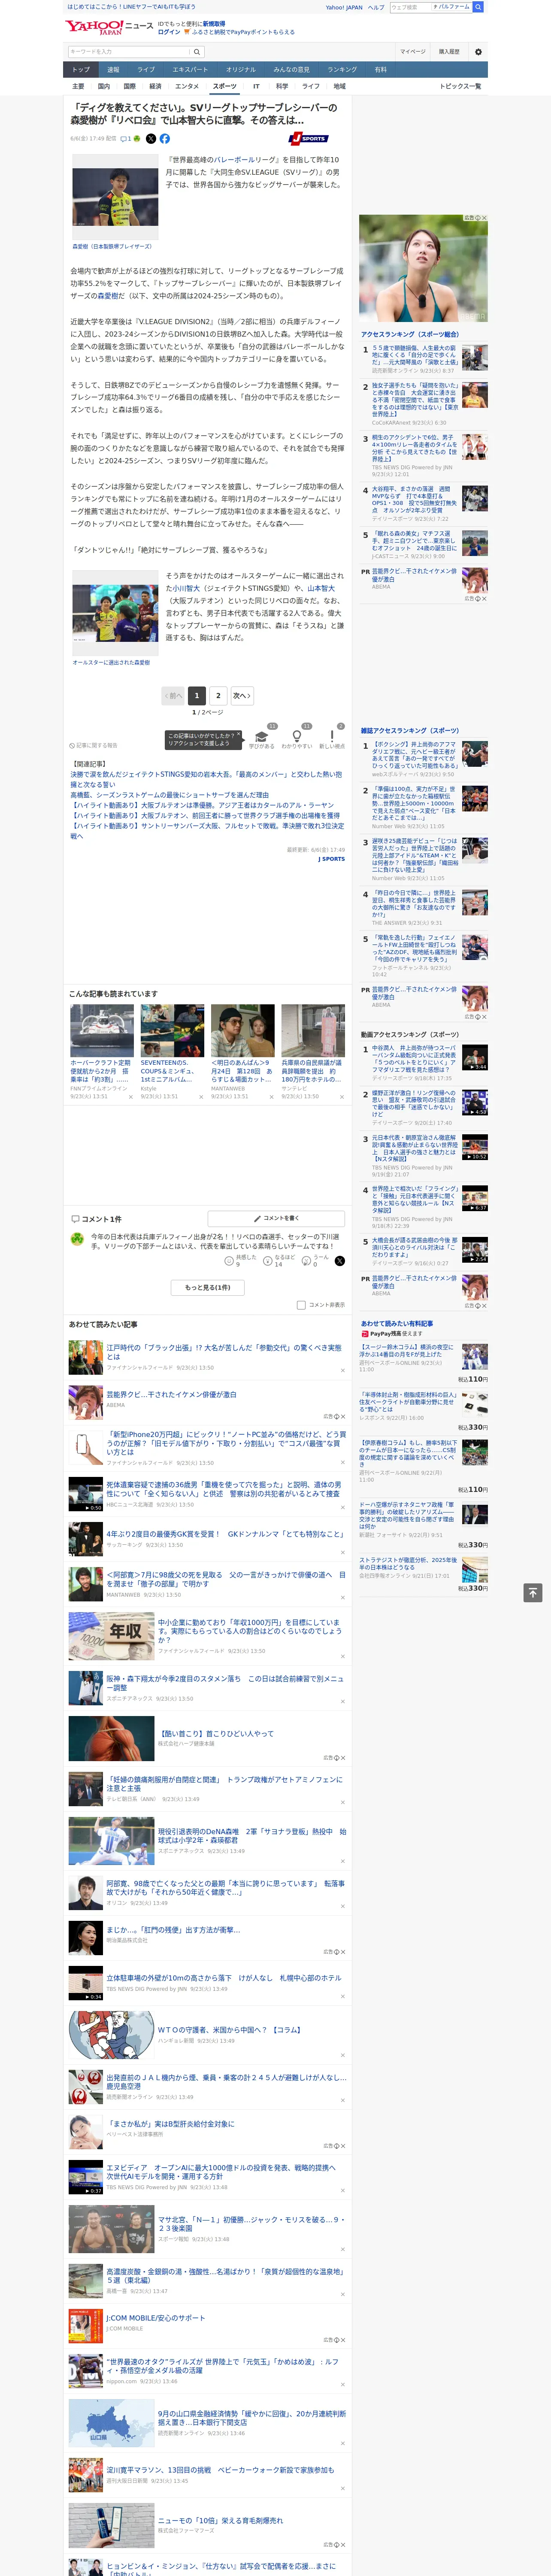Image resolution: width=551 pixels, height=2576 pixels.
Task: Click 小川智大 player link in article
Action: pos(186,589)
